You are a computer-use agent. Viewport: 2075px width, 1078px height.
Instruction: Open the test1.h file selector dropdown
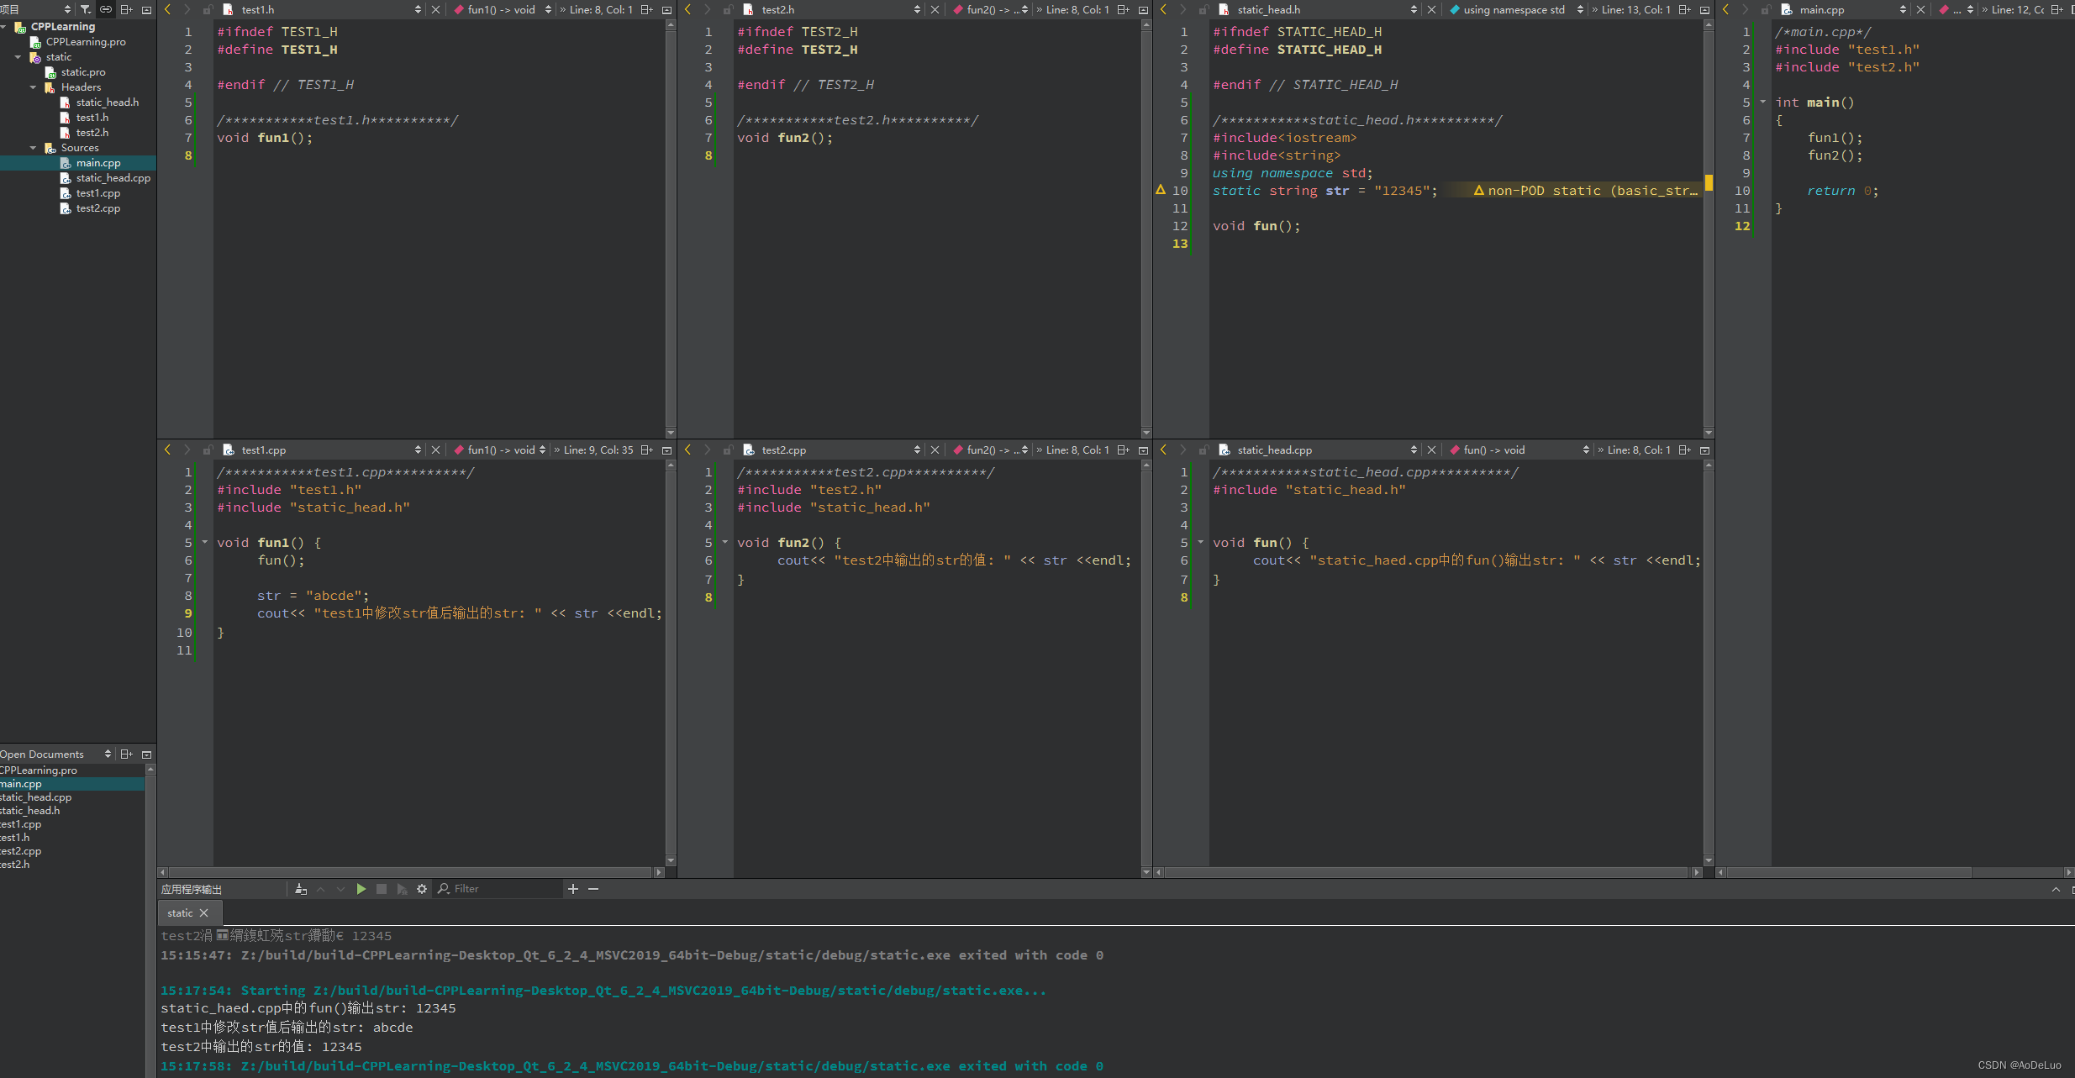(418, 9)
